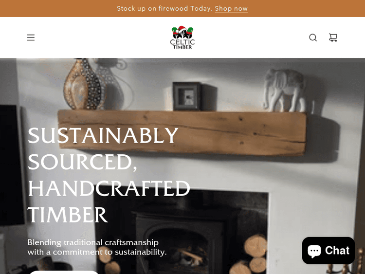This screenshot has height=274, width=365.
Task: Open the search magnifier icon
Action: tap(313, 37)
